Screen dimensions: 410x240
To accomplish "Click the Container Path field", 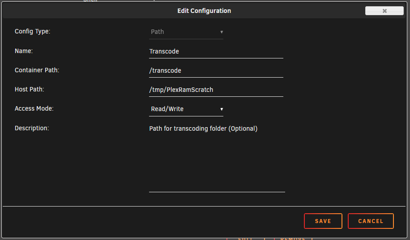I will 216,70.
